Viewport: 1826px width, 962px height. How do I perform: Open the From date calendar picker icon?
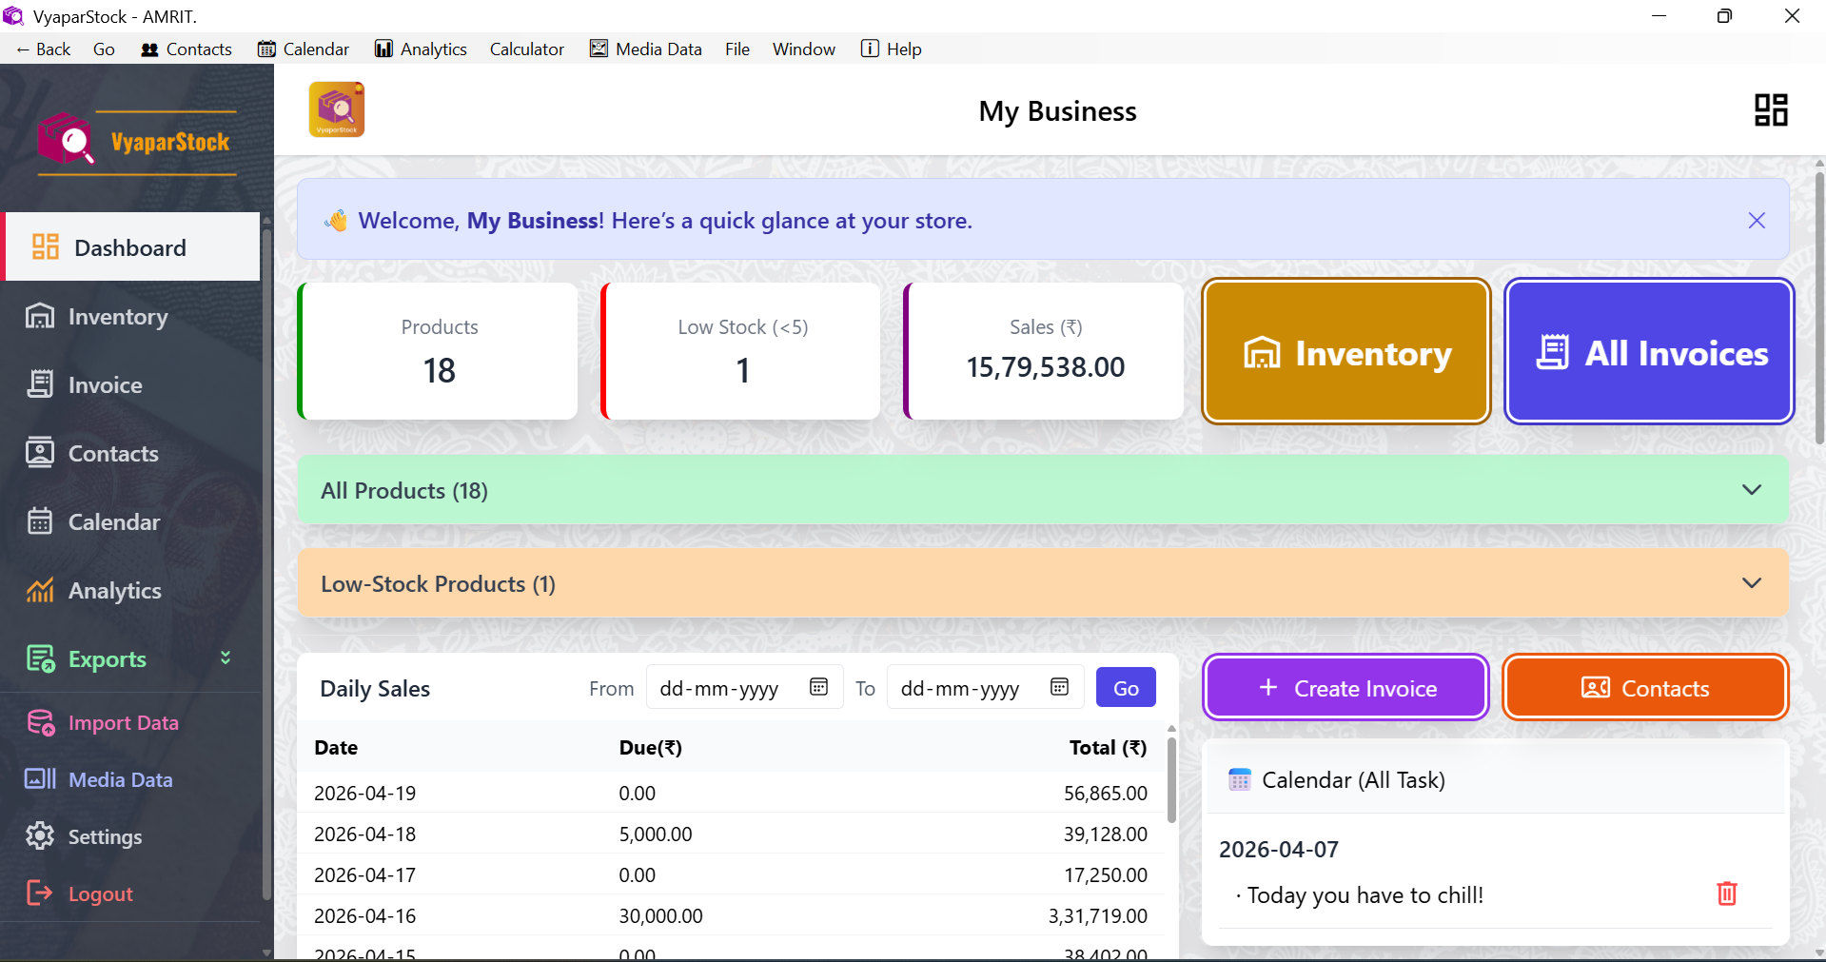818,687
